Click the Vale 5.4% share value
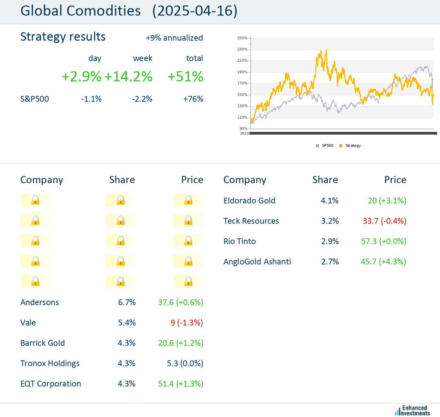Image resolution: width=440 pixels, height=417 pixels. point(127,323)
